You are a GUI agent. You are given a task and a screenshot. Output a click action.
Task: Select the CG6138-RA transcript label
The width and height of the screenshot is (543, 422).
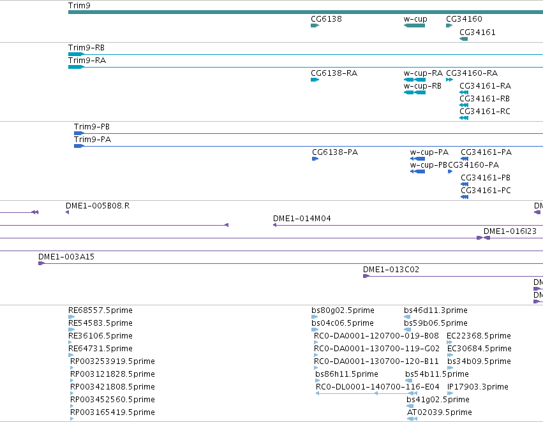coord(334,73)
